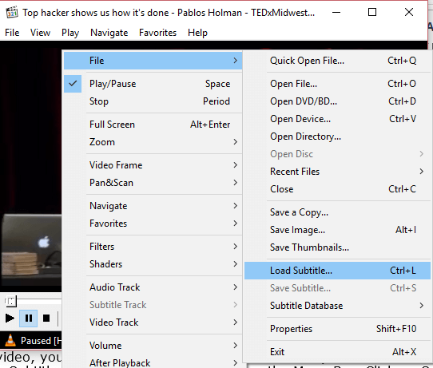Open File menu in the menu bar
This screenshot has width=433, height=368.
coord(12,33)
